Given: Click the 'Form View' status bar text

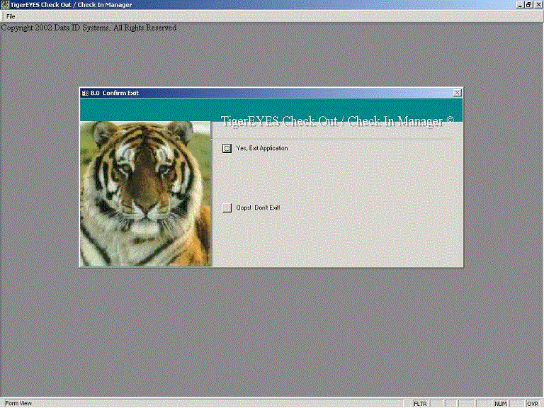Looking at the screenshot, I should [18, 403].
